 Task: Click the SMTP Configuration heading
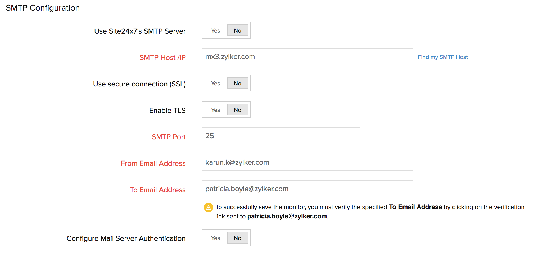coord(43,8)
